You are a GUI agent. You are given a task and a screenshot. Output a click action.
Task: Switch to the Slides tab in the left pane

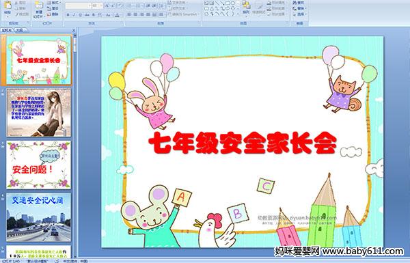tap(7, 30)
